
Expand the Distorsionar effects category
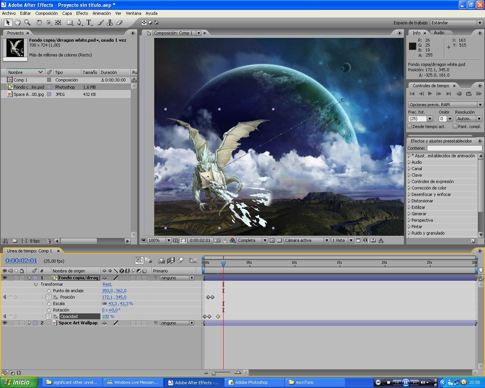(409, 201)
